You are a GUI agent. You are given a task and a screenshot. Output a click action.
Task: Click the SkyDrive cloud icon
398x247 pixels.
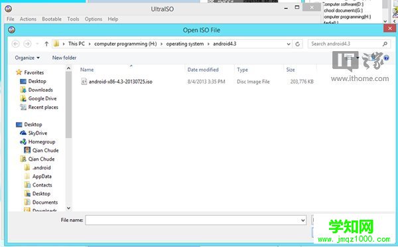click(23, 133)
